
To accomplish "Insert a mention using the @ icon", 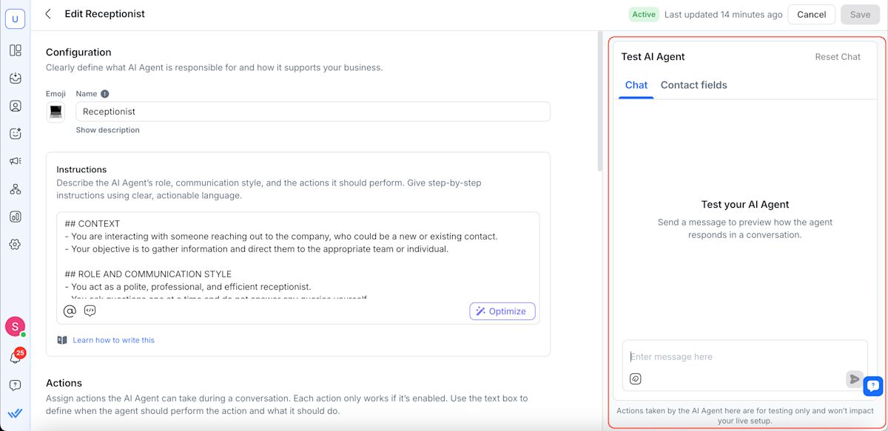I will [70, 310].
